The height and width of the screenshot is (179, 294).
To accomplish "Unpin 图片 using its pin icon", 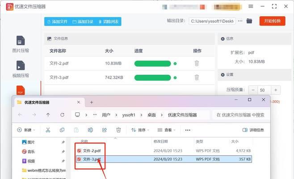I will pyautogui.click(x=63, y=142).
